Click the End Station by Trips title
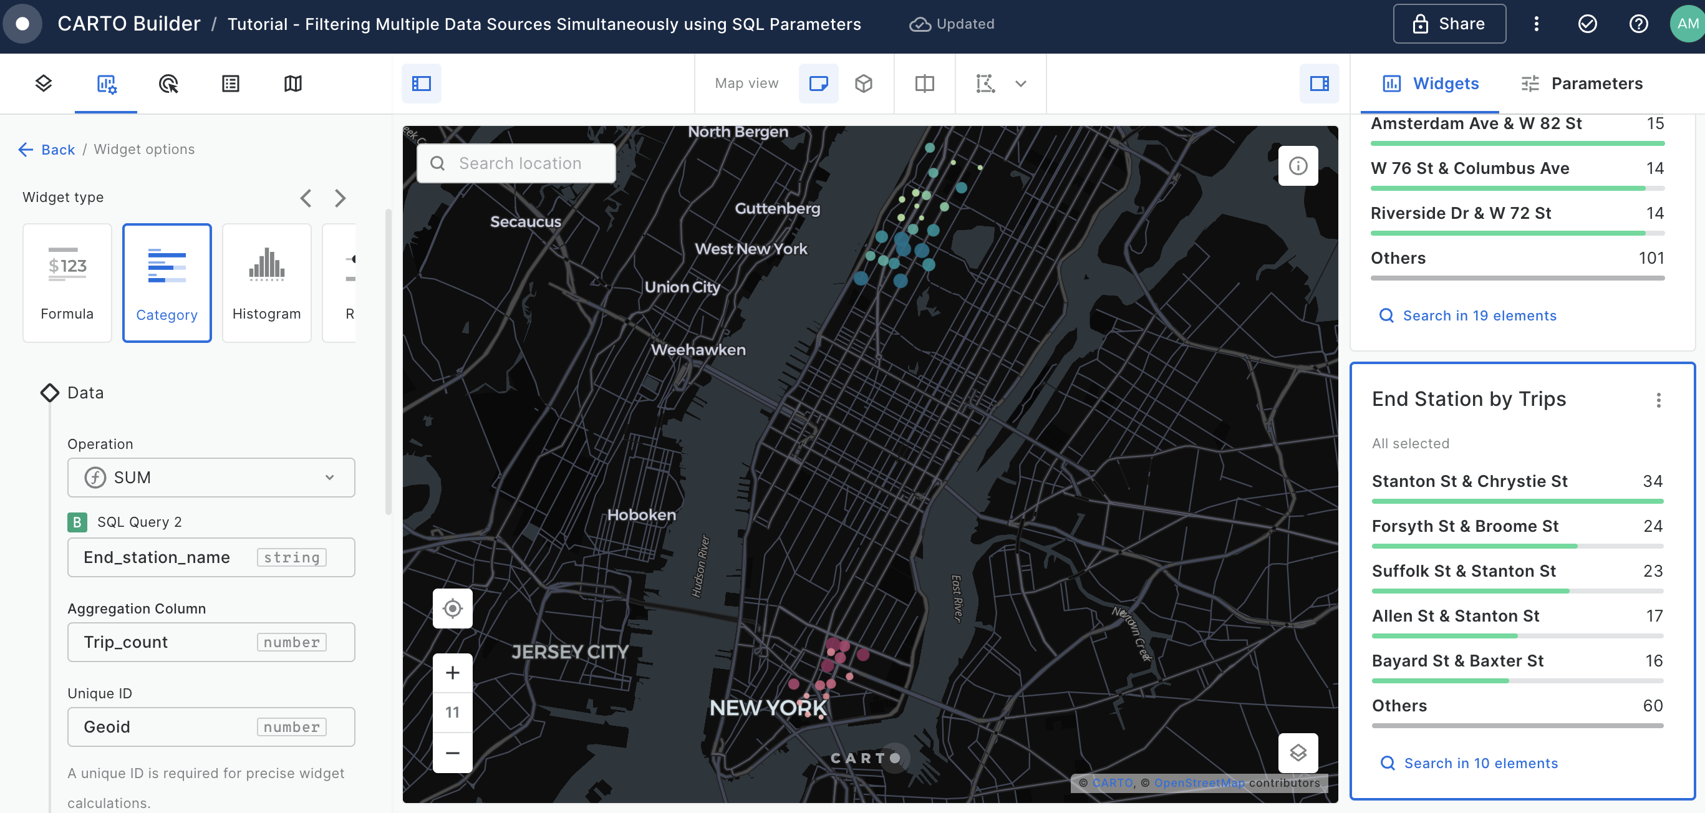 click(1469, 399)
